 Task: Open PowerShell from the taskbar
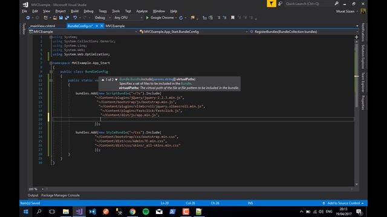coord(172,212)
